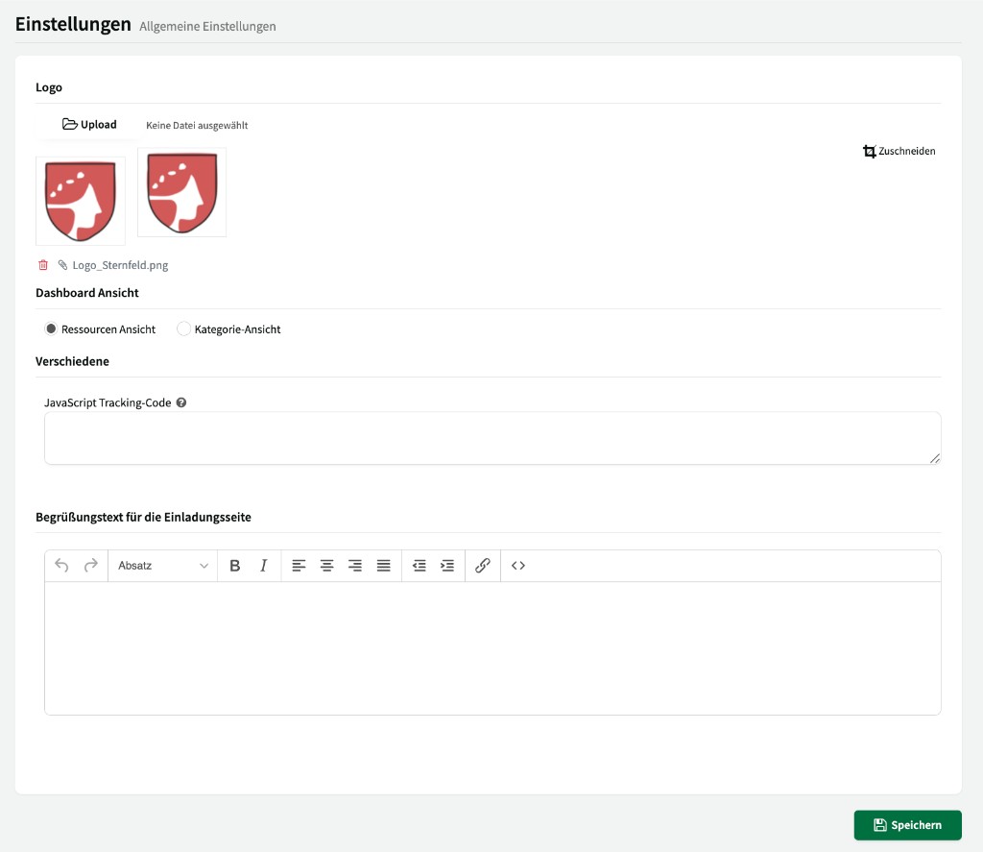Image resolution: width=983 pixels, height=852 pixels.
Task: Apply italic formatting
Action: click(x=263, y=566)
